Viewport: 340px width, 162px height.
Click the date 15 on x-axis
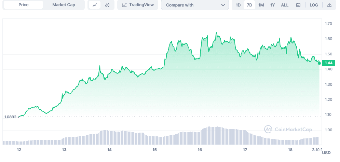tap(154, 150)
